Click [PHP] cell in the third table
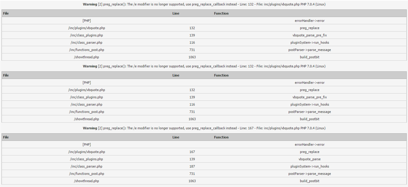 [x=87, y=144]
